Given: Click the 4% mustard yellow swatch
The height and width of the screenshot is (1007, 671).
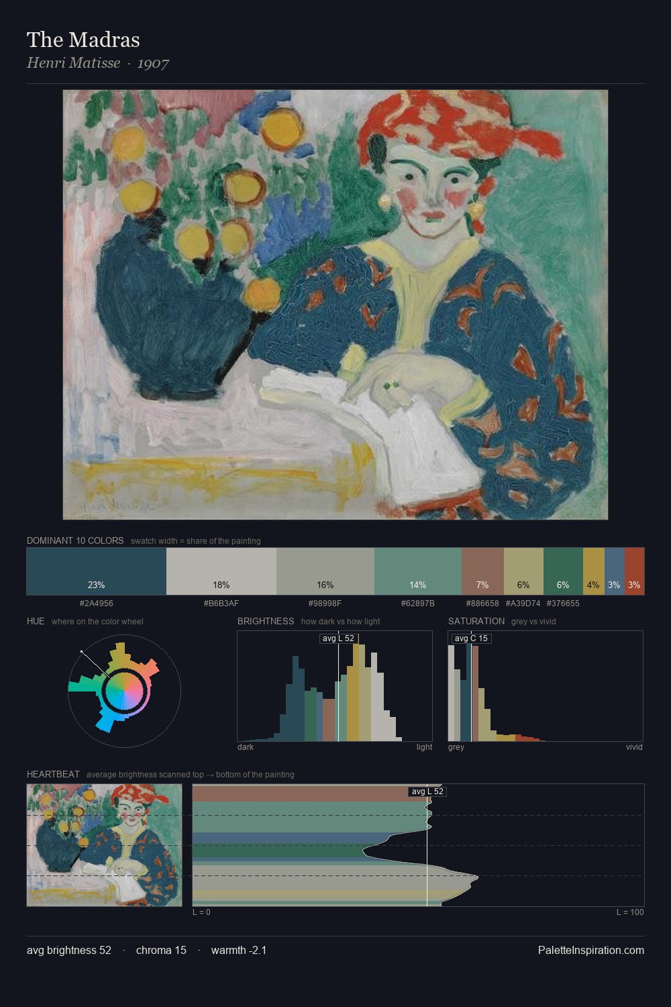Looking at the screenshot, I should click(x=594, y=571).
